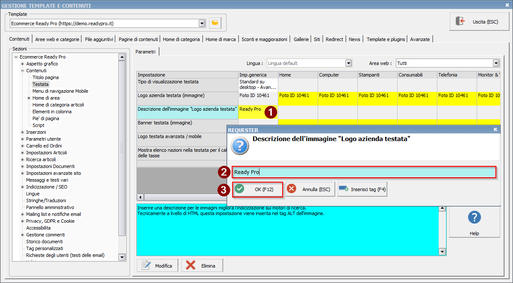Click the Modifica pencil button
This screenshot has height=283, width=513.
157,265
